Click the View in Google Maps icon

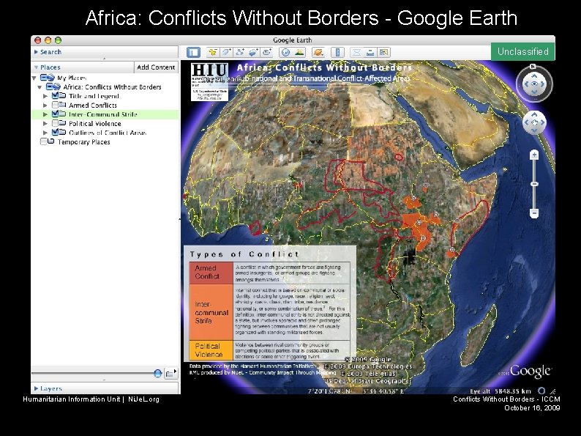click(x=383, y=52)
